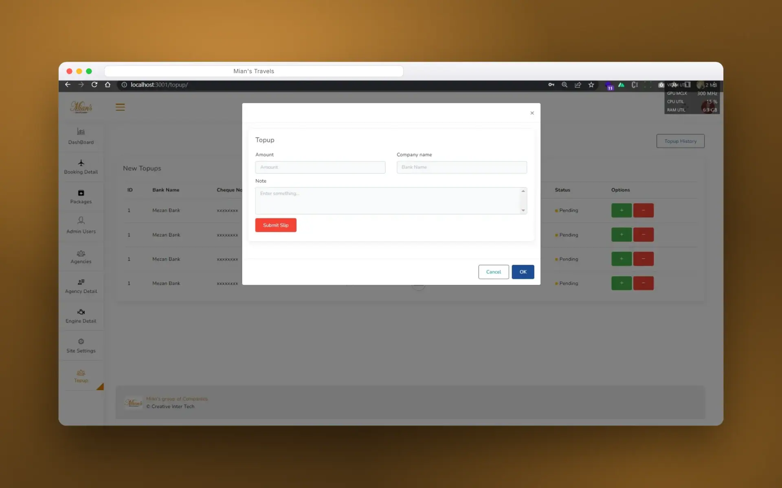Open the hamburger menu icon

coord(120,107)
